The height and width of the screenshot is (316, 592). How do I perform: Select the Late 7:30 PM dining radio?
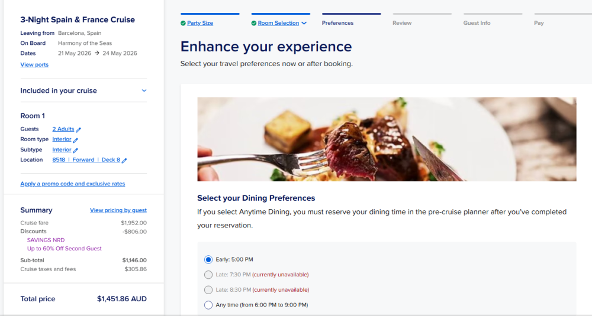(208, 275)
